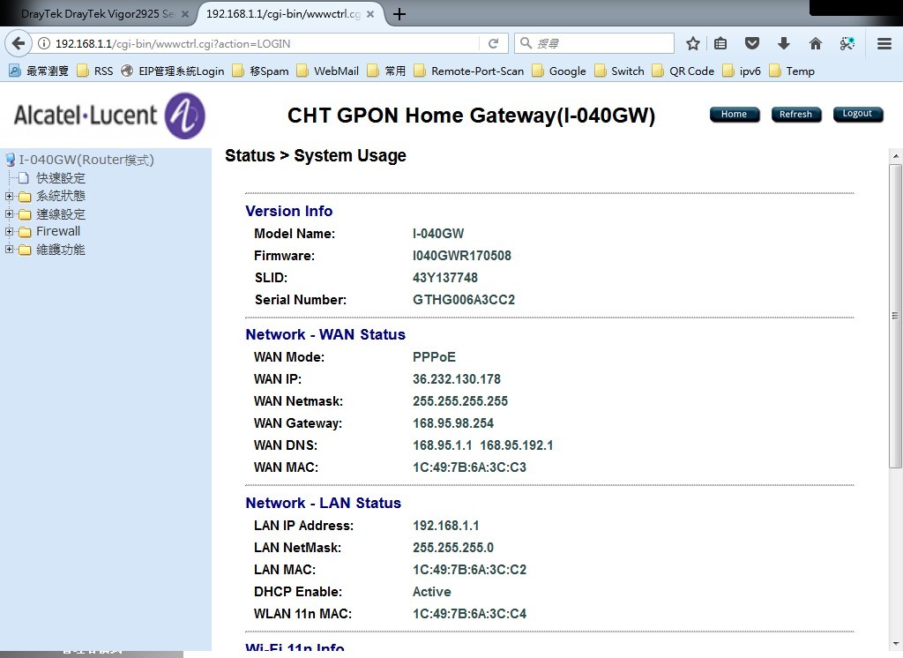Image resolution: width=903 pixels, height=658 pixels.
Task: Click serial number GTHG006A3CC2
Action: [x=464, y=300]
